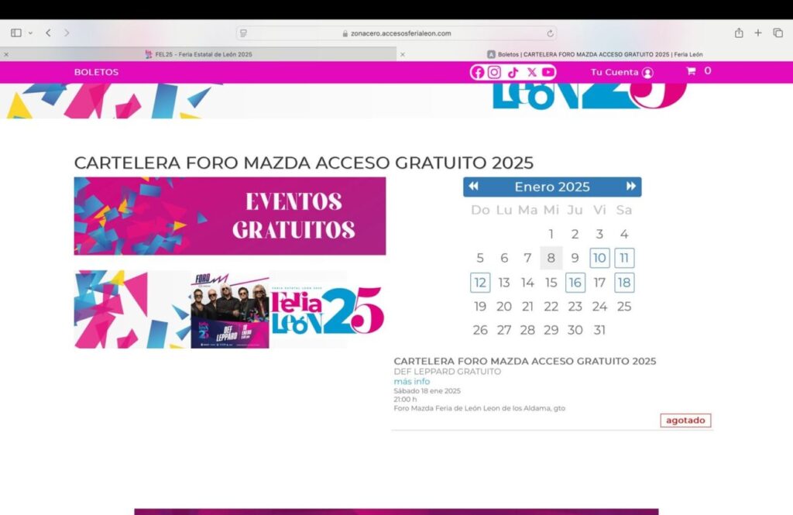Viewport: 793px width, 515px height.
Task: Toggle the Safari sidebar button
Action: [x=16, y=33]
